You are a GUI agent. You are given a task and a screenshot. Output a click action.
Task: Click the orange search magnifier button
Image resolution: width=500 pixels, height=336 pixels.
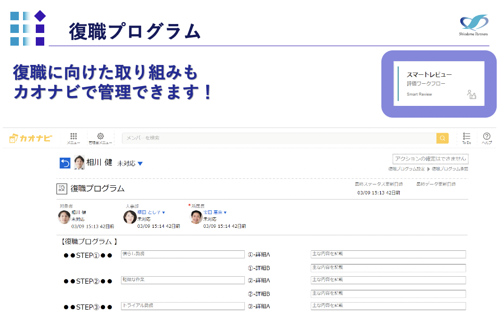coord(442,138)
